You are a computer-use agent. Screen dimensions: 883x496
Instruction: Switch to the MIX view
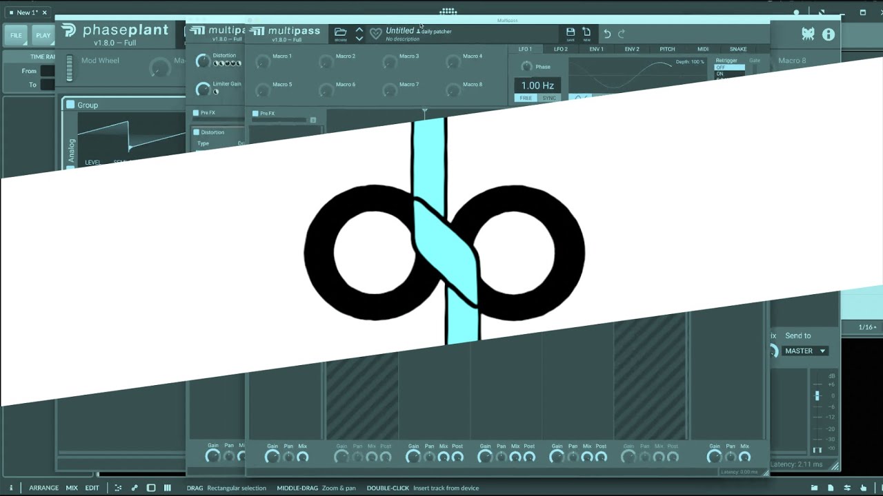pyautogui.click(x=72, y=488)
